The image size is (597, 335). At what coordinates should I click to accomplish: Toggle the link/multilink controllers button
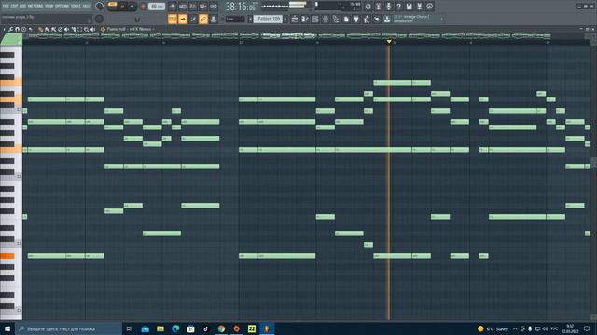203,19
